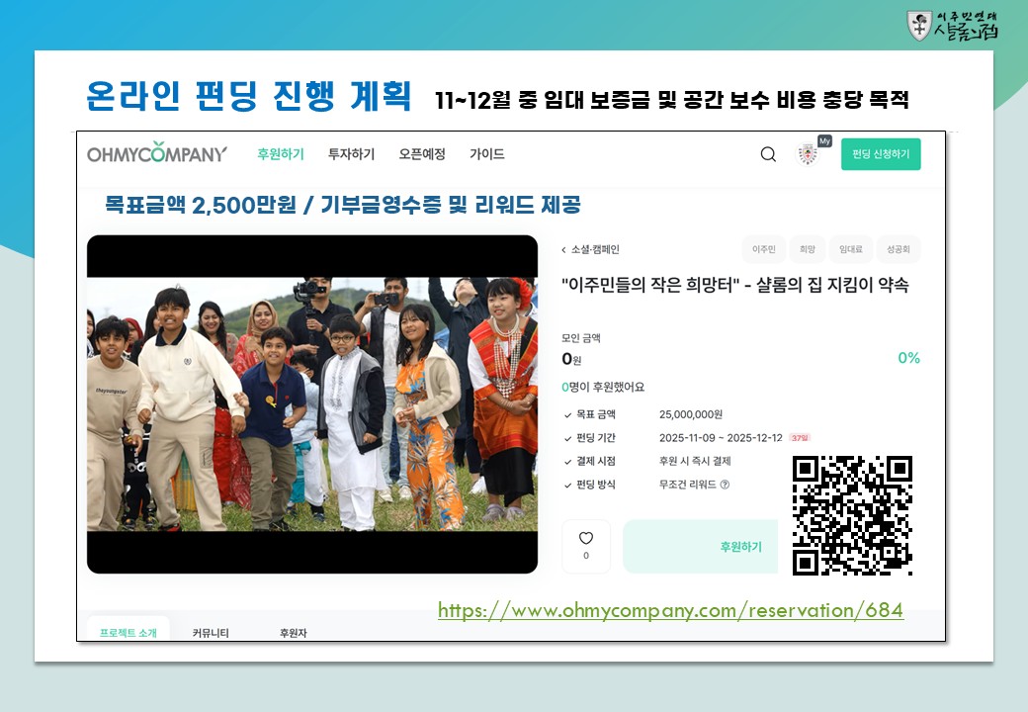This screenshot has width=1028, height=712.
Task: Open the ohmycompany.com reservation link
Action: point(670,610)
